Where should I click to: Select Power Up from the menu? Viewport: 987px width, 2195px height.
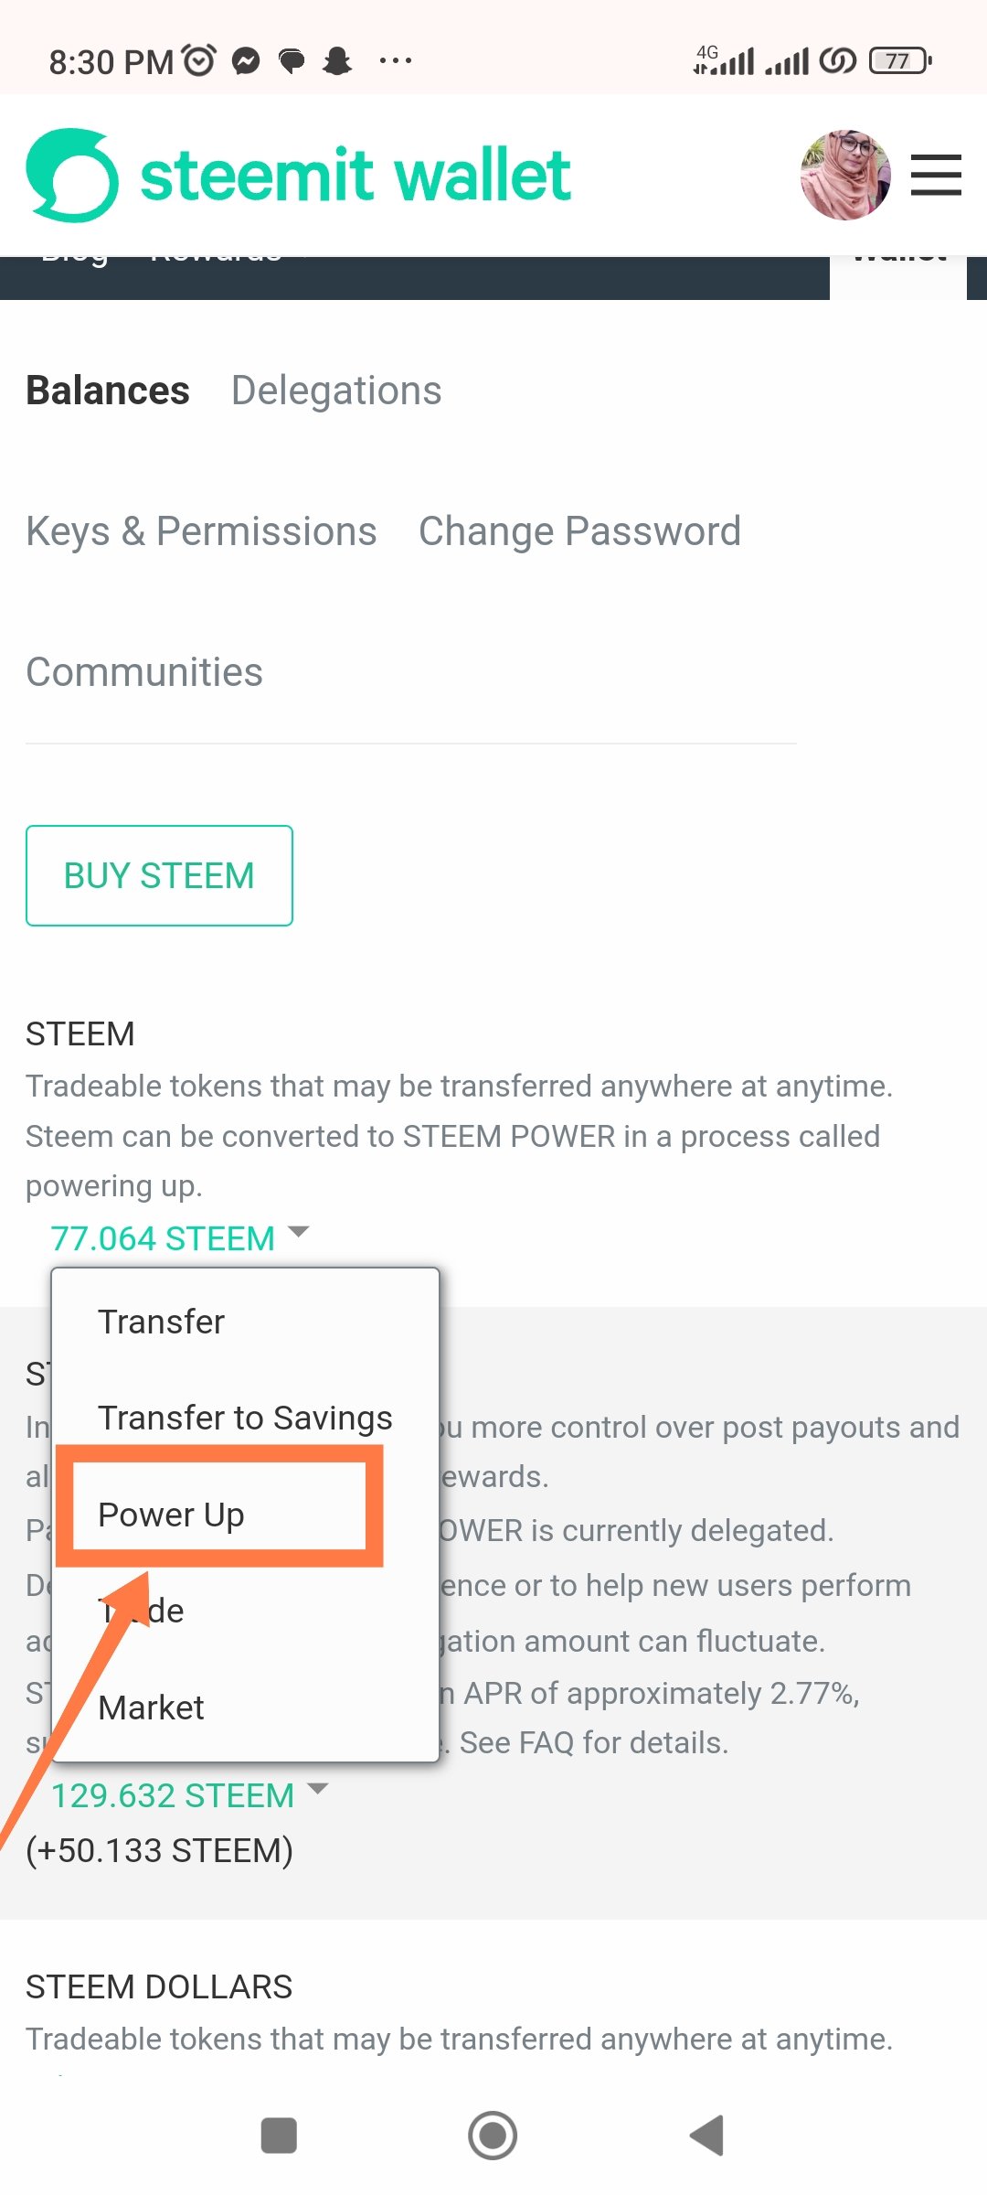pos(171,1515)
